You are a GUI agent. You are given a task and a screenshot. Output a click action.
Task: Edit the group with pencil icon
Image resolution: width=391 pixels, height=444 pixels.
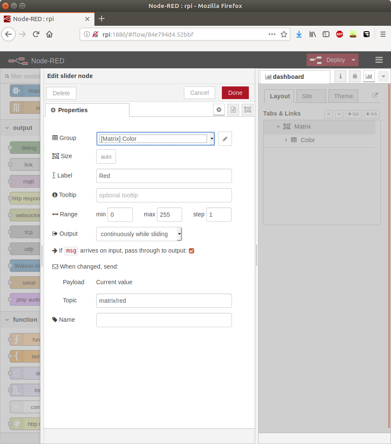pyautogui.click(x=225, y=139)
